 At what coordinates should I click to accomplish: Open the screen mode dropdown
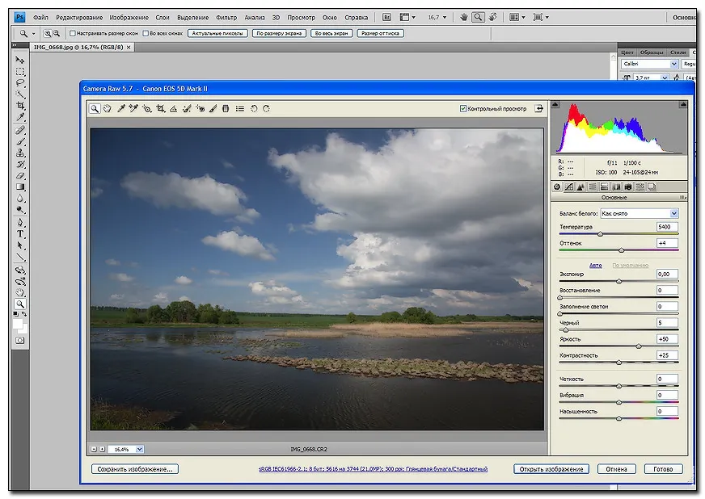click(x=541, y=17)
